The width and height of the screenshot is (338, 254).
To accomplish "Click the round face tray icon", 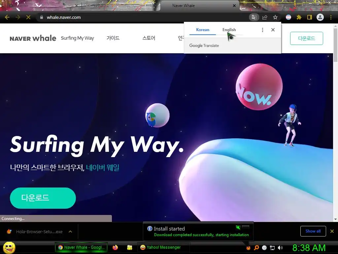I will click(x=264, y=248).
